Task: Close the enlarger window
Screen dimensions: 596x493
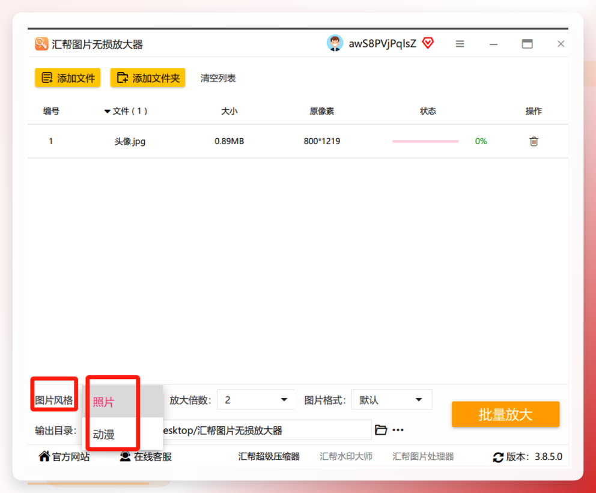Action: point(561,44)
